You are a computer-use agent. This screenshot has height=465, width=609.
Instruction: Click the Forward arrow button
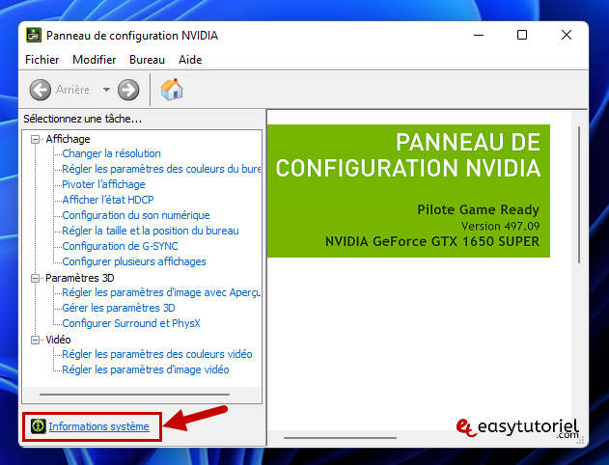pos(128,90)
